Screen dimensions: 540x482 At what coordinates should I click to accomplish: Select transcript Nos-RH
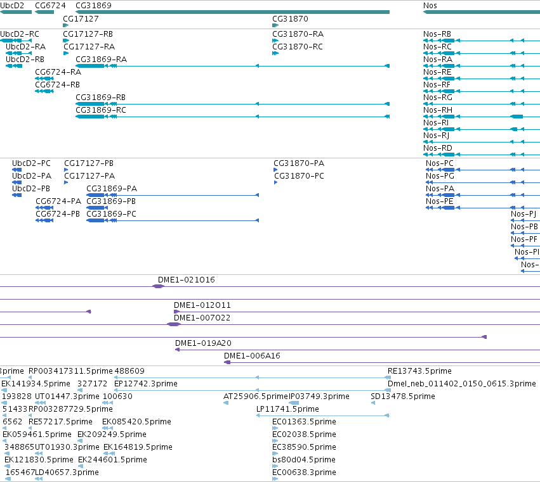click(438, 110)
